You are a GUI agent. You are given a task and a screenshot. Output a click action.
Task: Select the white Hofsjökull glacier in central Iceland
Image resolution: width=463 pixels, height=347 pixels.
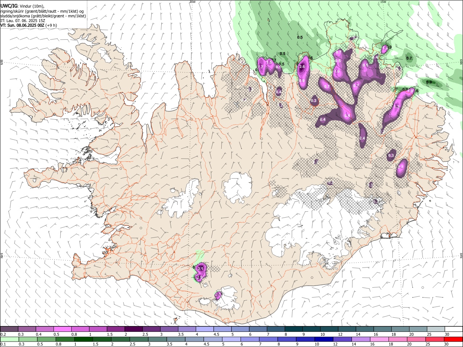point(238,187)
